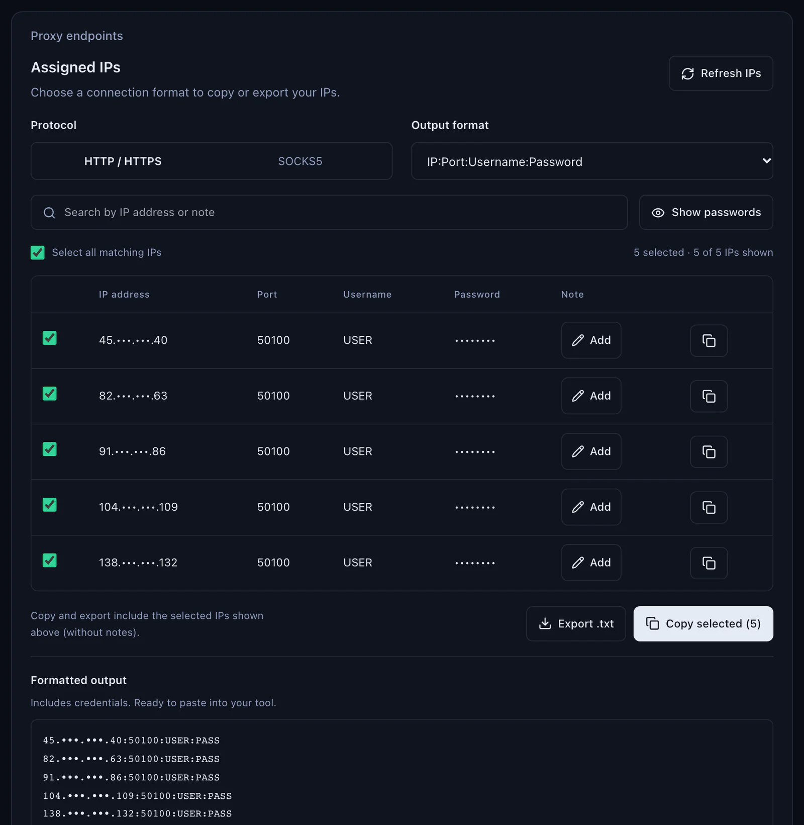Viewport: 804px width, 825px height.
Task: Click USER in the 138.•••.•••.132 row
Action: pyautogui.click(x=358, y=563)
